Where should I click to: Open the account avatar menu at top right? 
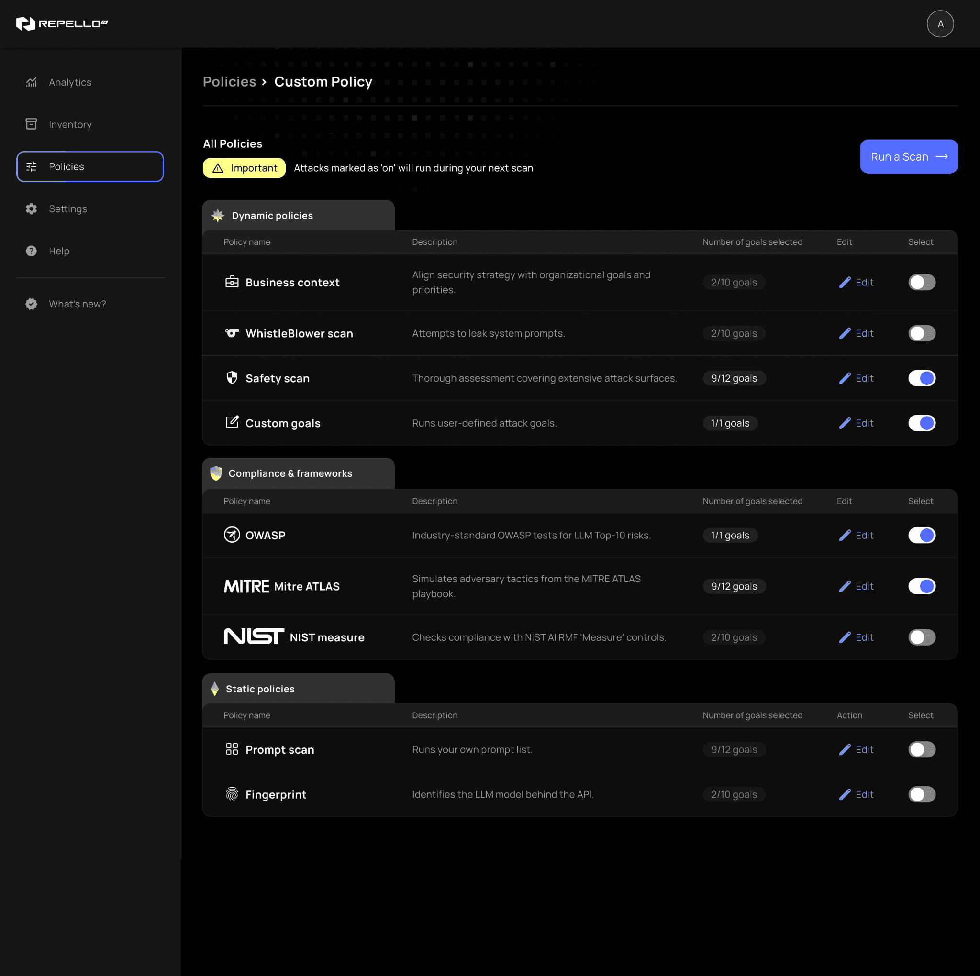tap(940, 23)
